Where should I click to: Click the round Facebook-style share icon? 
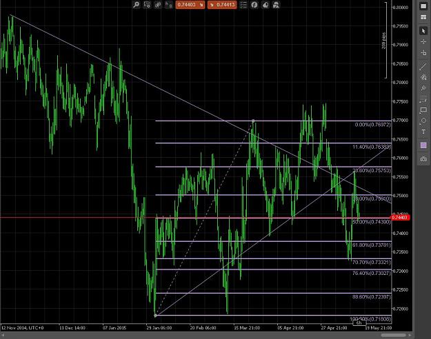tap(254, 5)
